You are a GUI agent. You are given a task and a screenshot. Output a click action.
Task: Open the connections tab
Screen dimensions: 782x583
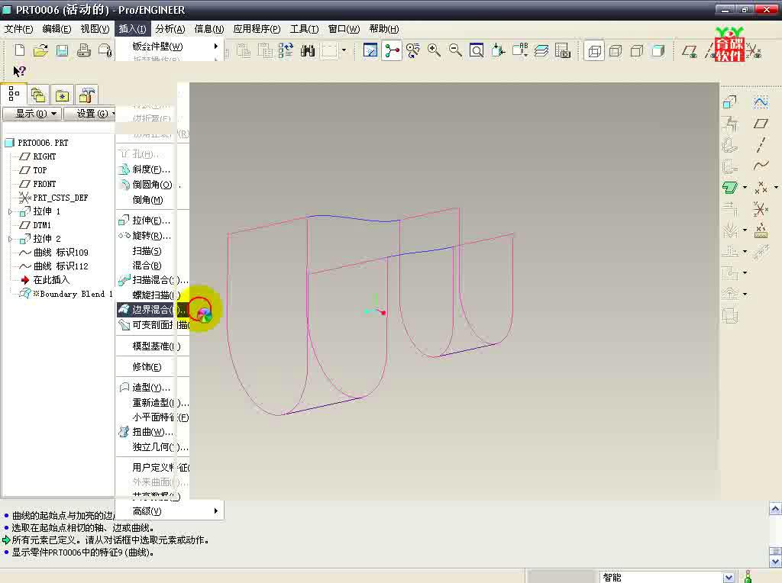pyautogui.click(x=87, y=95)
